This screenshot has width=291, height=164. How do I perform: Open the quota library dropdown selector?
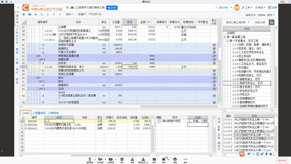tap(237, 22)
